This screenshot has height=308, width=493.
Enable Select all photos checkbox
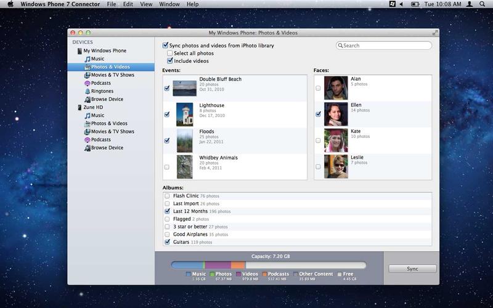pos(170,53)
